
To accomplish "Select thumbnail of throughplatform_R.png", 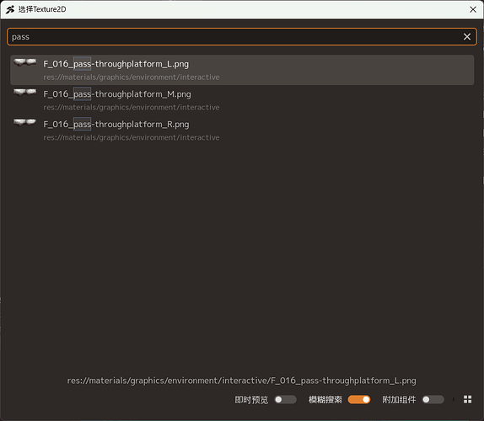I will pyautogui.click(x=24, y=123).
